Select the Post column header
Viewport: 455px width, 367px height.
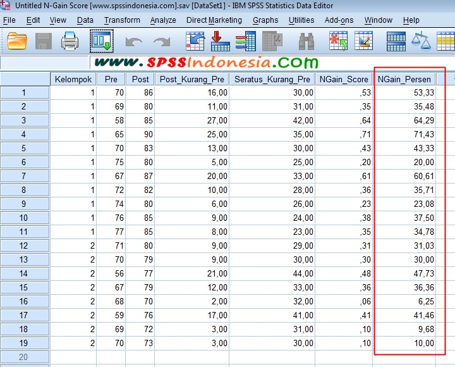(140, 79)
